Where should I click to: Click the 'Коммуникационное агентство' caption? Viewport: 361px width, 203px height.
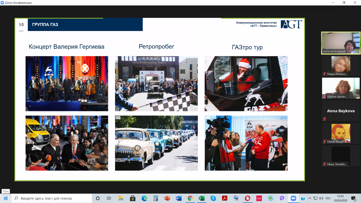(256, 23)
